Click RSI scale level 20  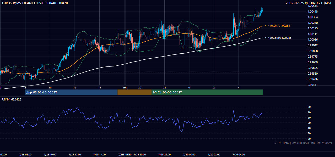click(309, 139)
